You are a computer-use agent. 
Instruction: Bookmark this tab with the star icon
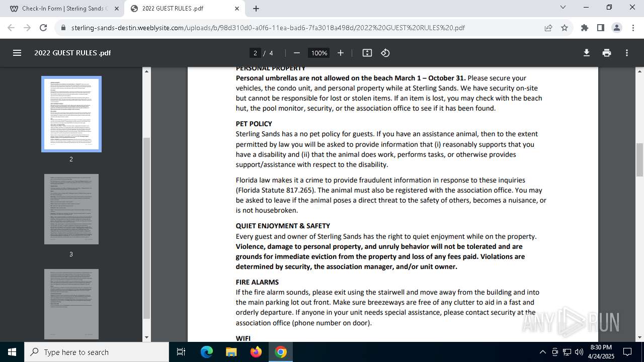(565, 28)
